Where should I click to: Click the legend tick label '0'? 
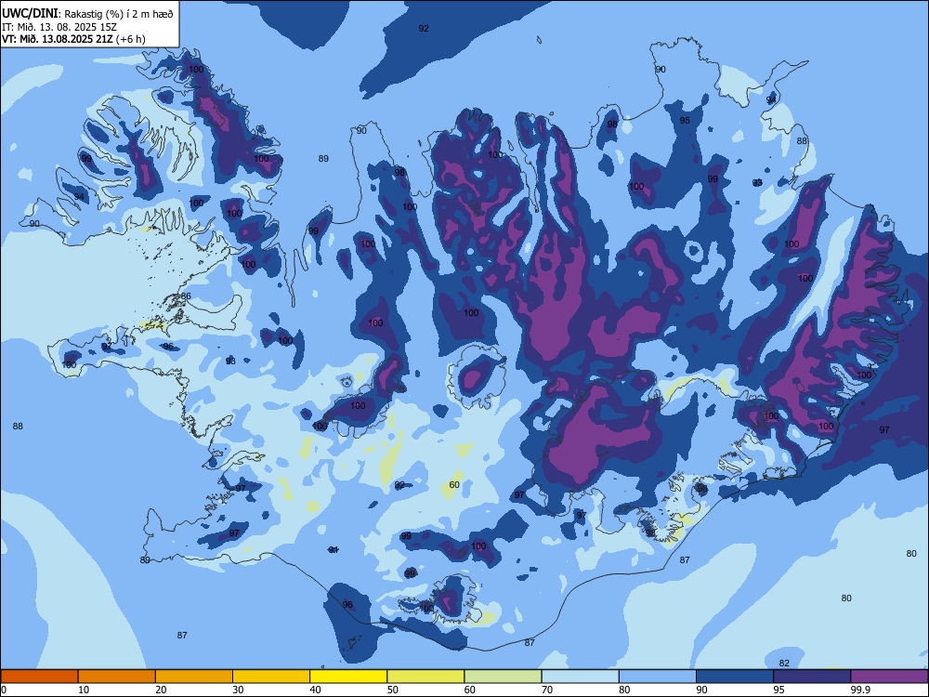(x=4, y=690)
